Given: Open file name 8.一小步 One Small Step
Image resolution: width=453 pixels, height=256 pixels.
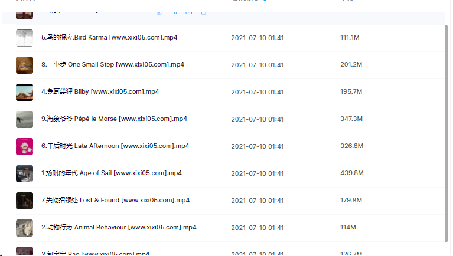Looking at the screenshot, I should coord(112,65).
